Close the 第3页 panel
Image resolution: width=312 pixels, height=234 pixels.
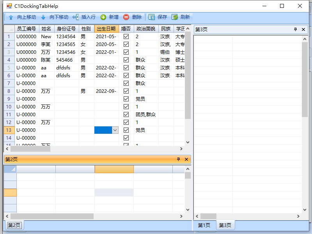coord(303,30)
